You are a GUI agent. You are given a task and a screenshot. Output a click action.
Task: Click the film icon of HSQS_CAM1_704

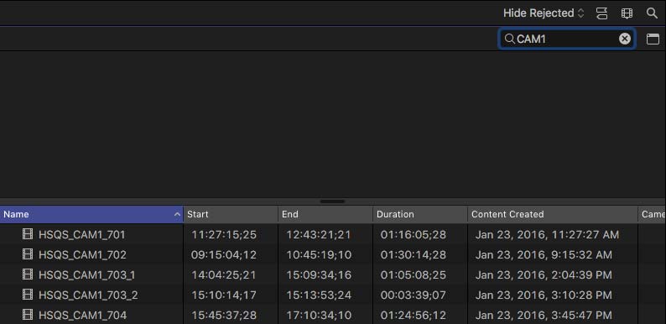coord(28,315)
